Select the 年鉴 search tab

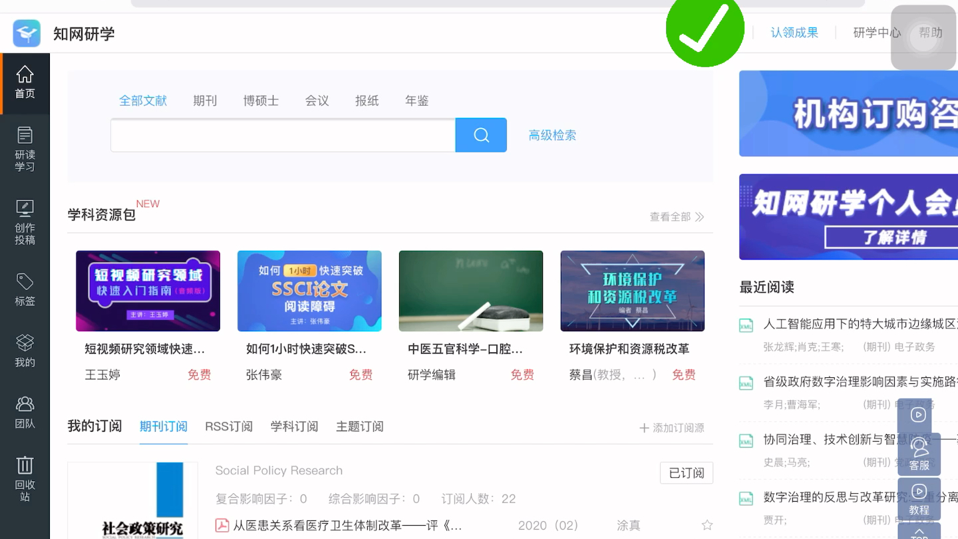(x=417, y=100)
